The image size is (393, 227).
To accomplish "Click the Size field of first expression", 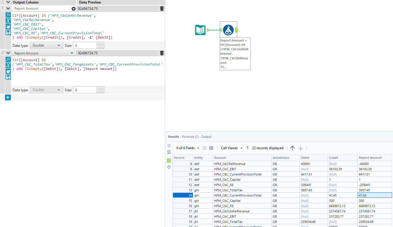I will click(85, 45).
